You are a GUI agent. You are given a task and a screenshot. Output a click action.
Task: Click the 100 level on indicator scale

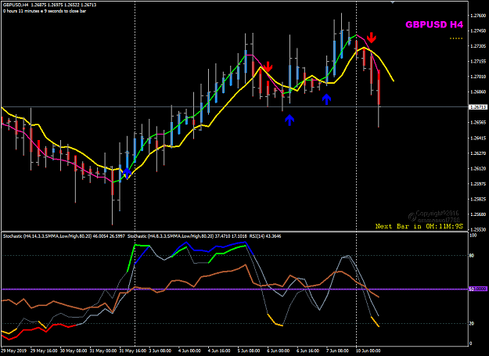[473, 236]
